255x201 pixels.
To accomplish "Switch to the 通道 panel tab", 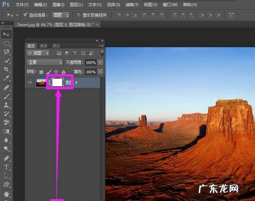I will [43, 45].
